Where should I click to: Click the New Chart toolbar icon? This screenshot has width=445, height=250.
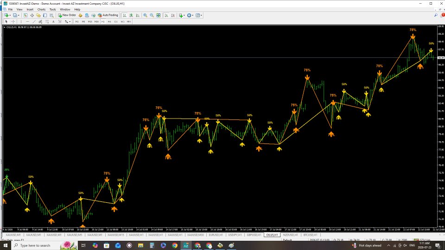point(6,15)
